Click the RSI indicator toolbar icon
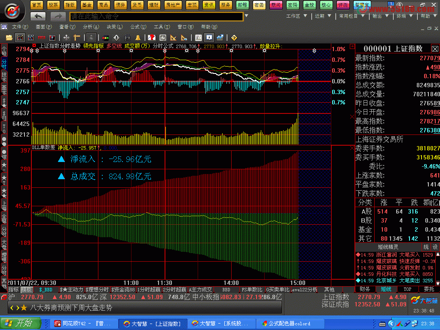 click(42, 38)
